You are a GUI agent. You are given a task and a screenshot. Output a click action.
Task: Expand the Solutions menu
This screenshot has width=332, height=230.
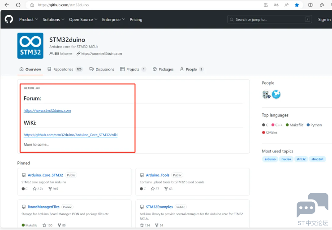[x=53, y=19]
